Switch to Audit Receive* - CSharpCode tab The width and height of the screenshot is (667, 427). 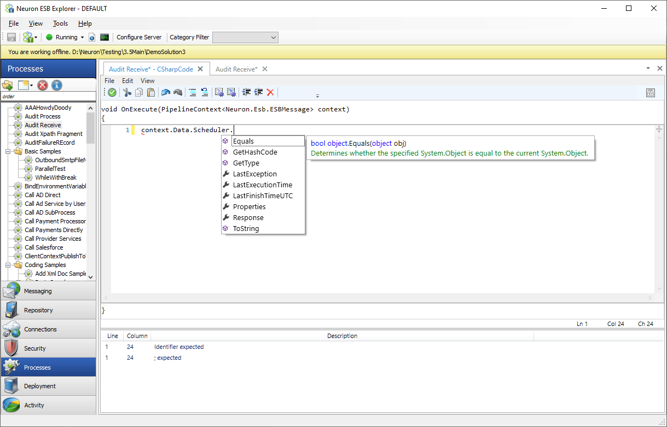point(151,69)
